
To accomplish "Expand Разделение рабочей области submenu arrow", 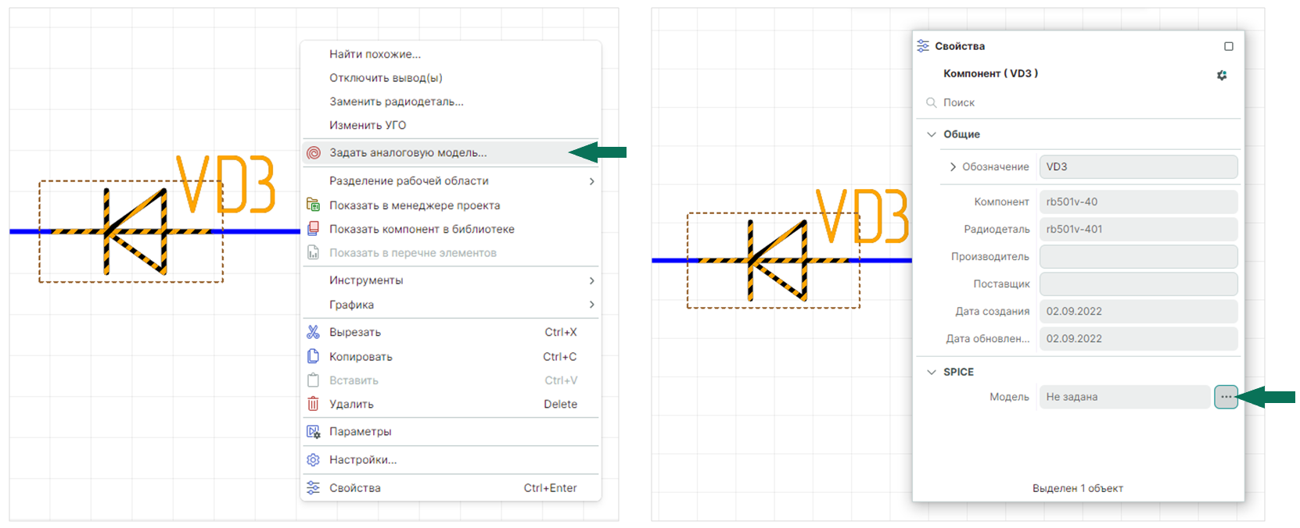I will 591,181.
